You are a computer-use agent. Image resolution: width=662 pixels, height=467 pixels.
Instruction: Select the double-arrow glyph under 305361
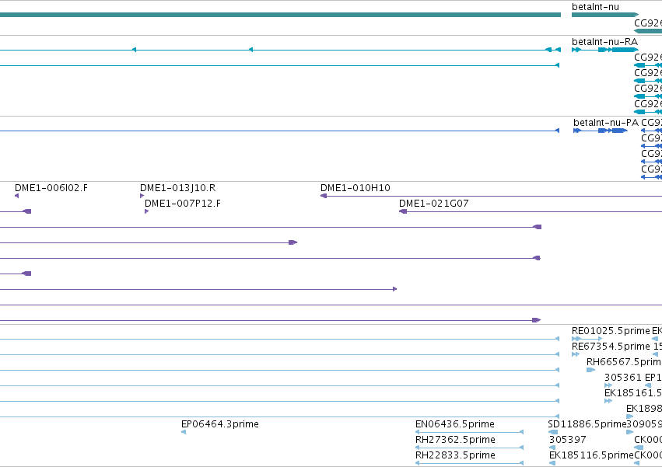tap(608, 385)
